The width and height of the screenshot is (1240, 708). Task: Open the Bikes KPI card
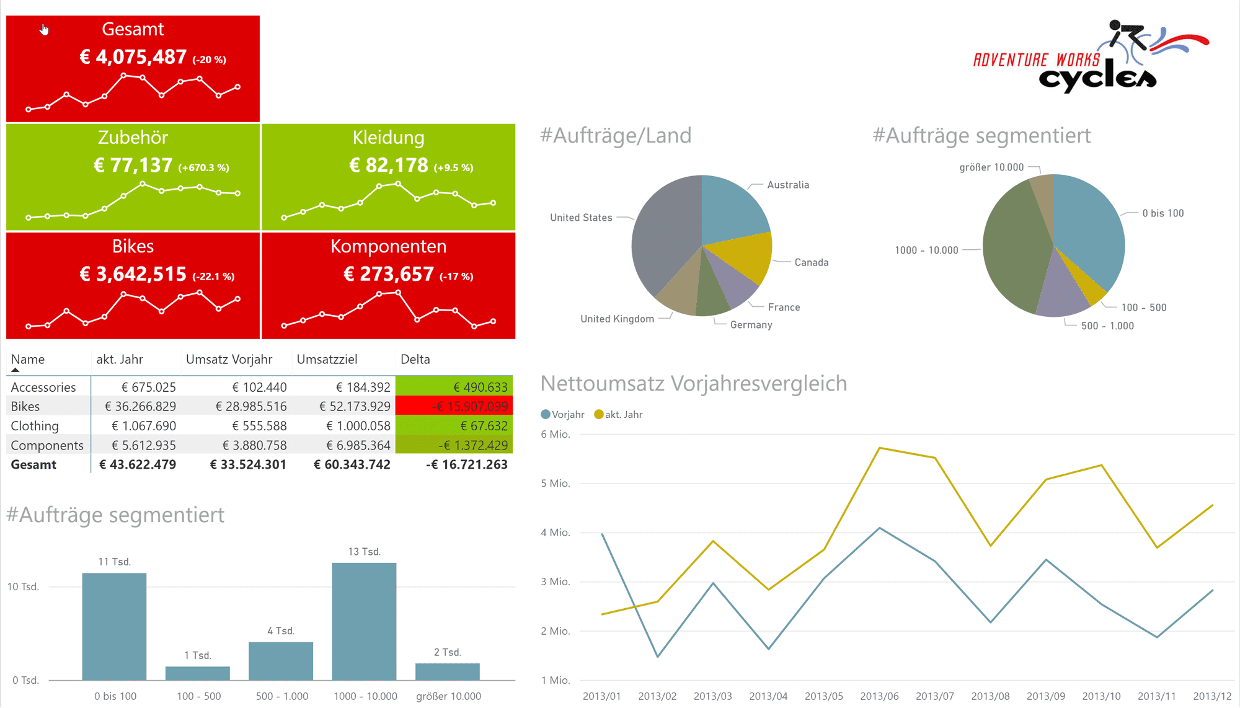click(x=133, y=286)
